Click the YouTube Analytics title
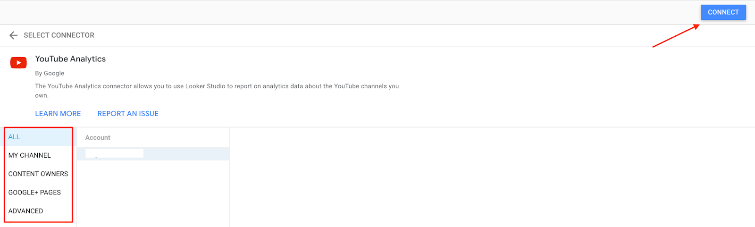755x227 pixels. tap(70, 59)
